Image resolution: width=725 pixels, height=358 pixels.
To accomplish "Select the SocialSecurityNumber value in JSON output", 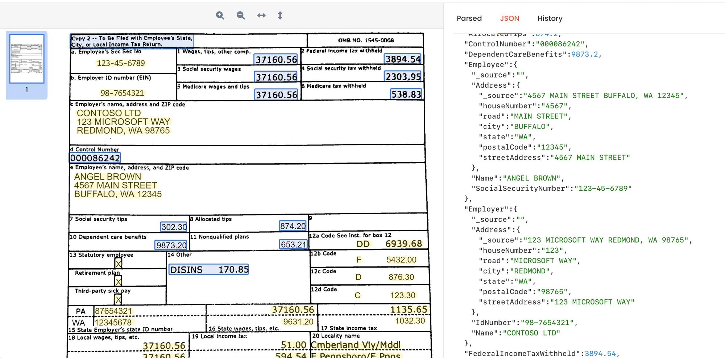I will [x=603, y=188].
